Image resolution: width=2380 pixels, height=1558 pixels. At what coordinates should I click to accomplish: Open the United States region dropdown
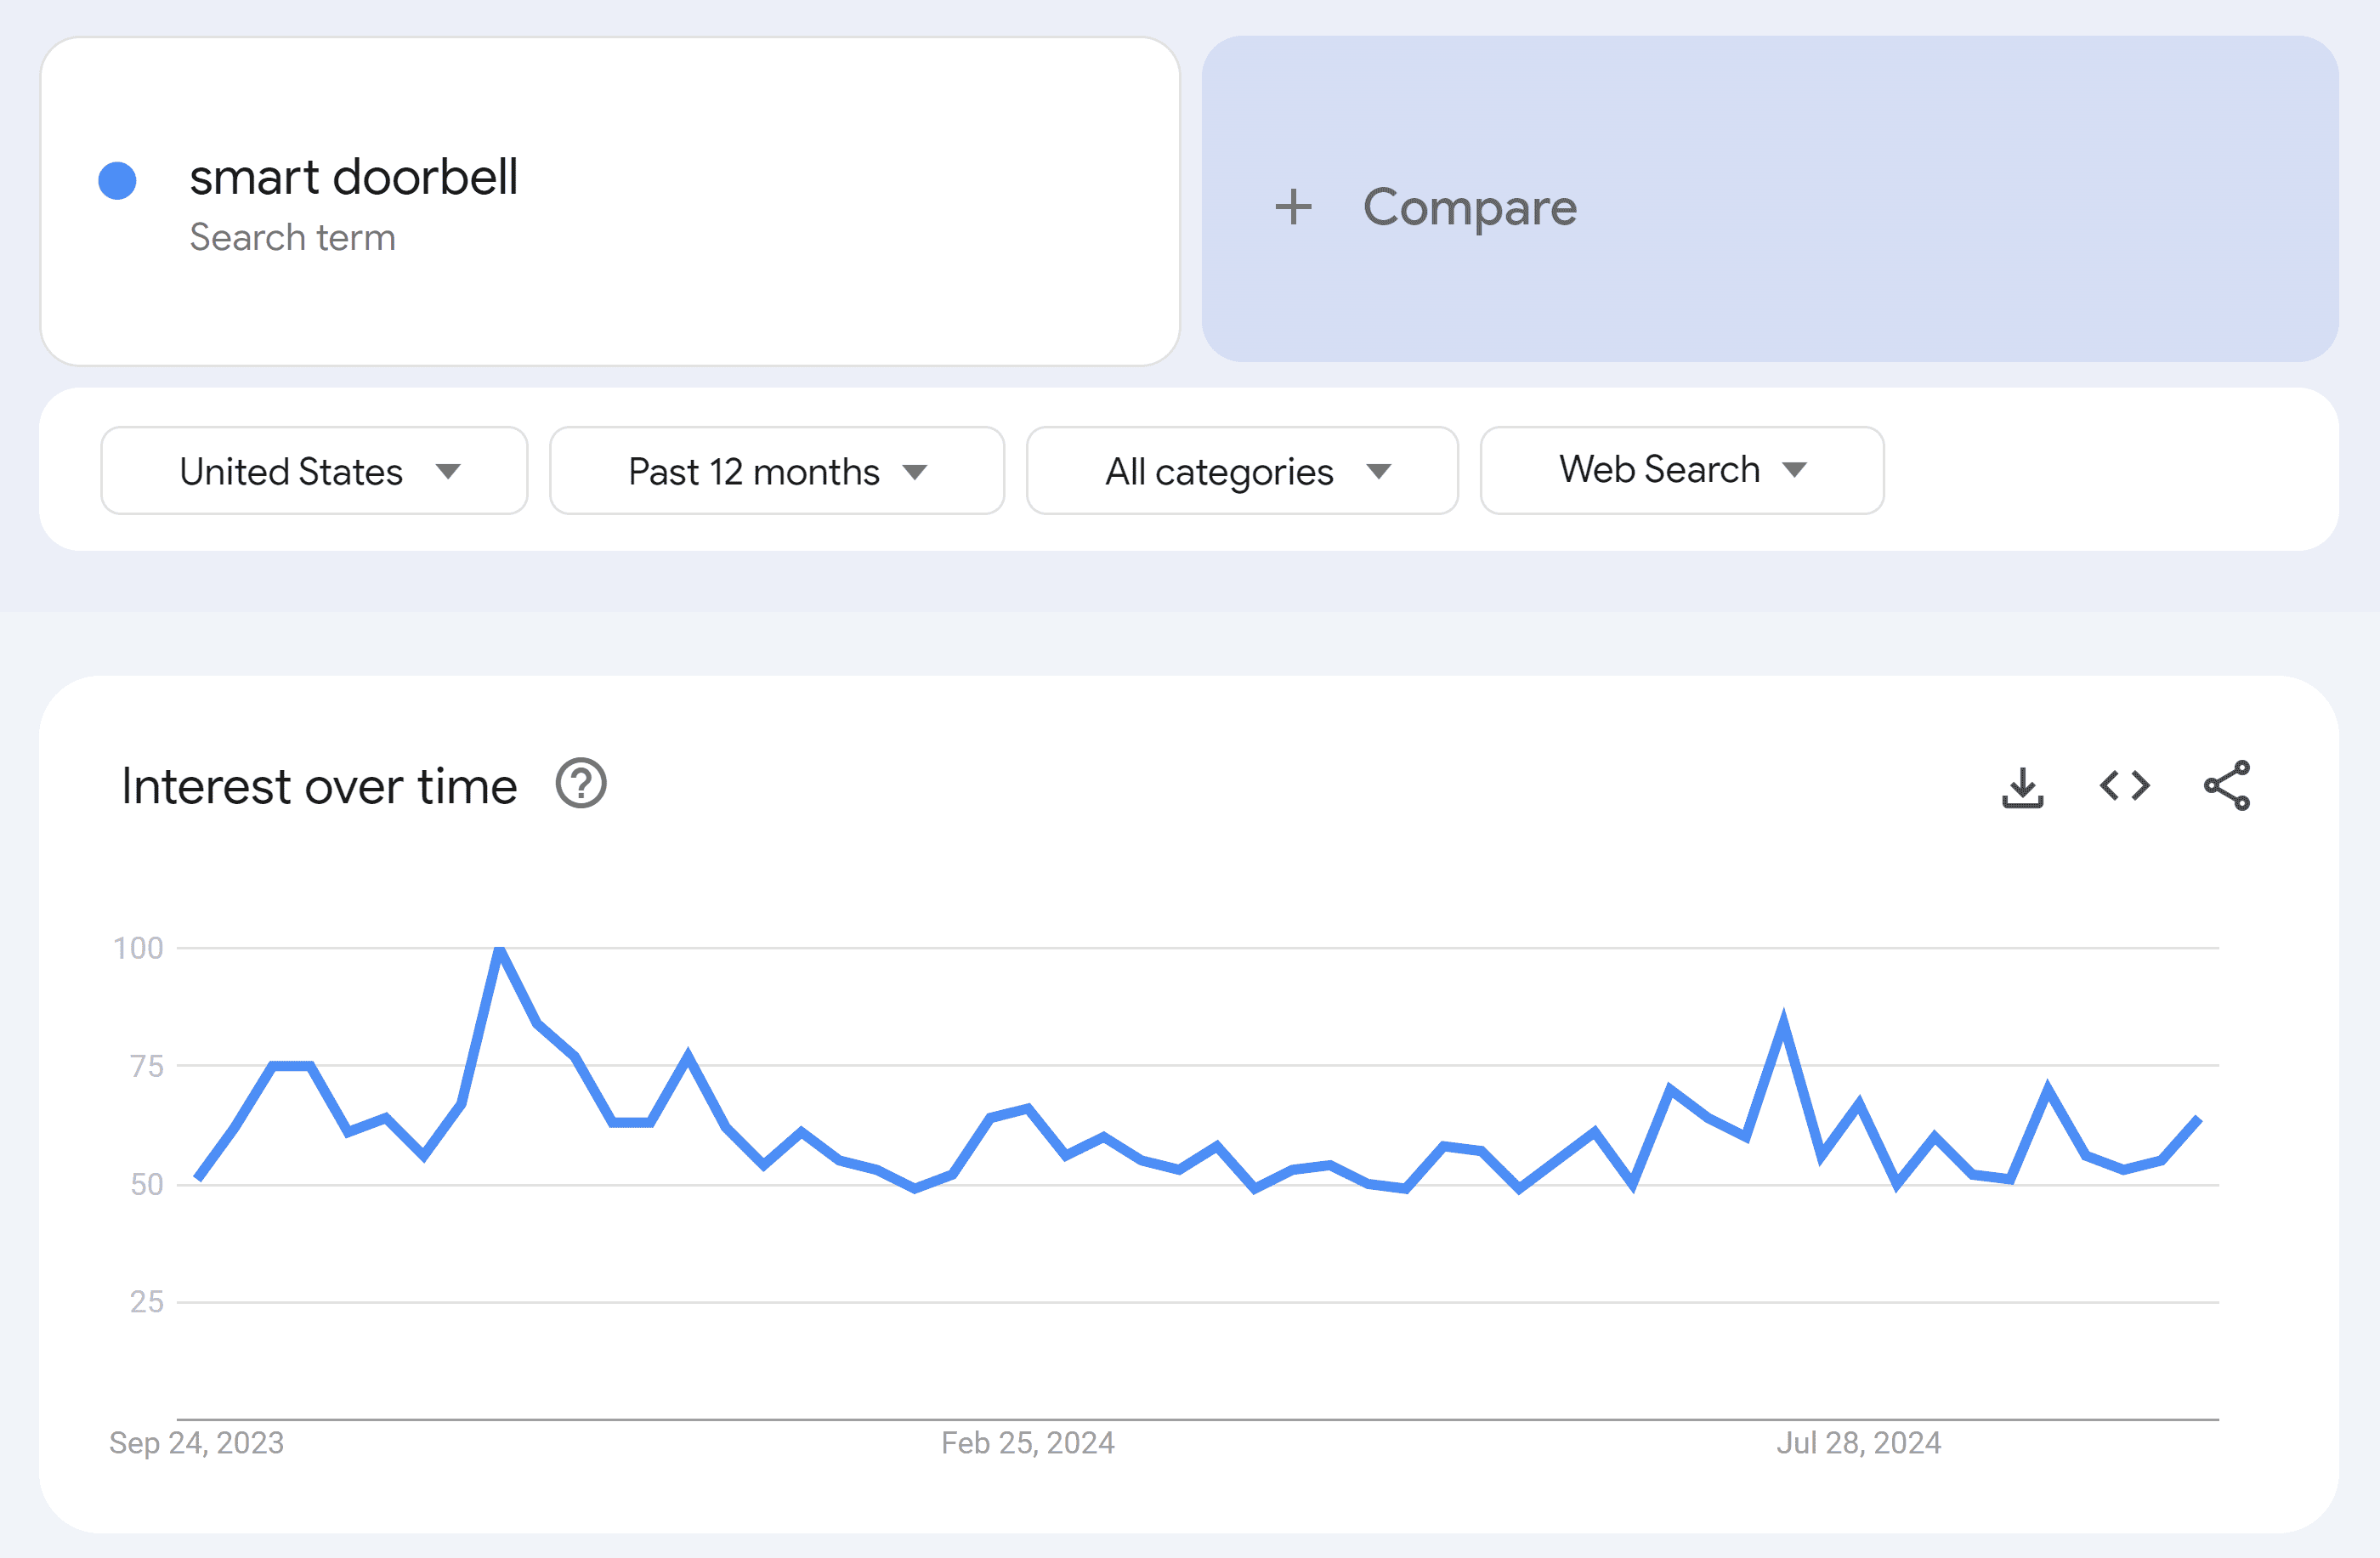(x=313, y=470)
